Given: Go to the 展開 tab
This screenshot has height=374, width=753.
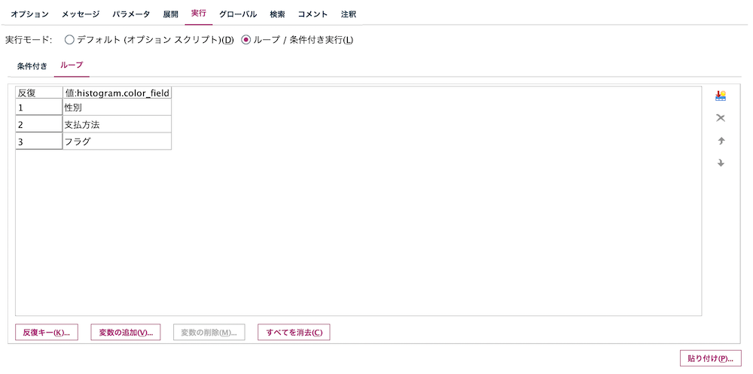Looking at the screenshot, I should [170, 14].
